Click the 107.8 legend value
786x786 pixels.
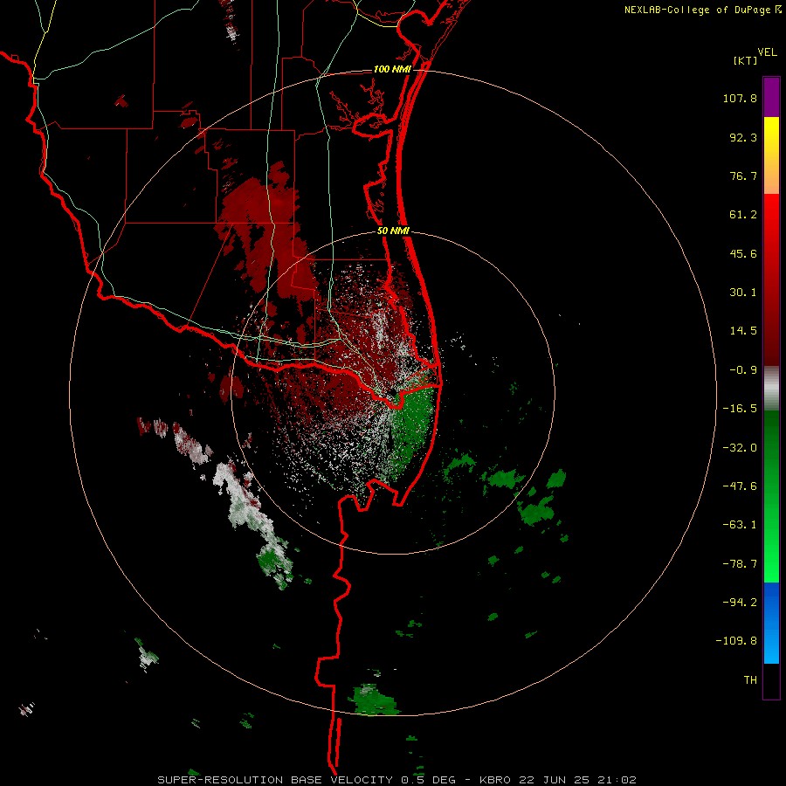pyautogui.click(x=740, y=98)
